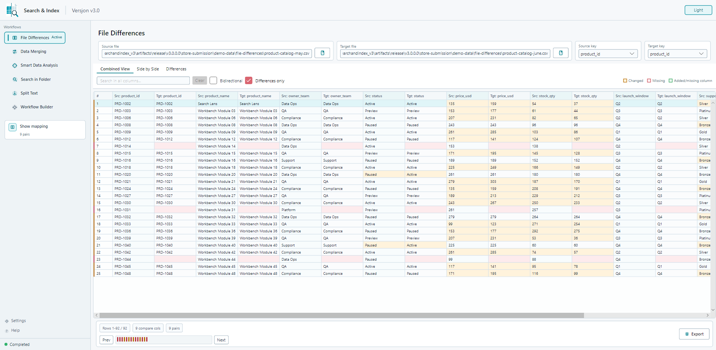The height and width of the screenshot is (350, 716).
Task: Click the Search & Index app logo
Action: click(x=12, y=10)
